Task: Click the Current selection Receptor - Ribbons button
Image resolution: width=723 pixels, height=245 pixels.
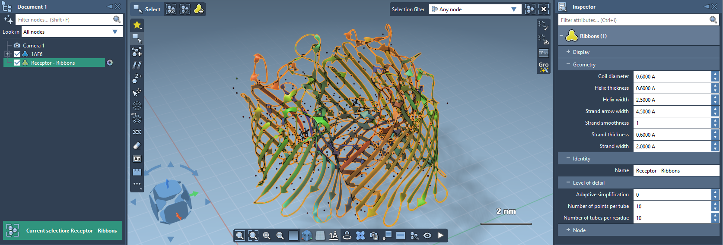Action: pos(63,230)
